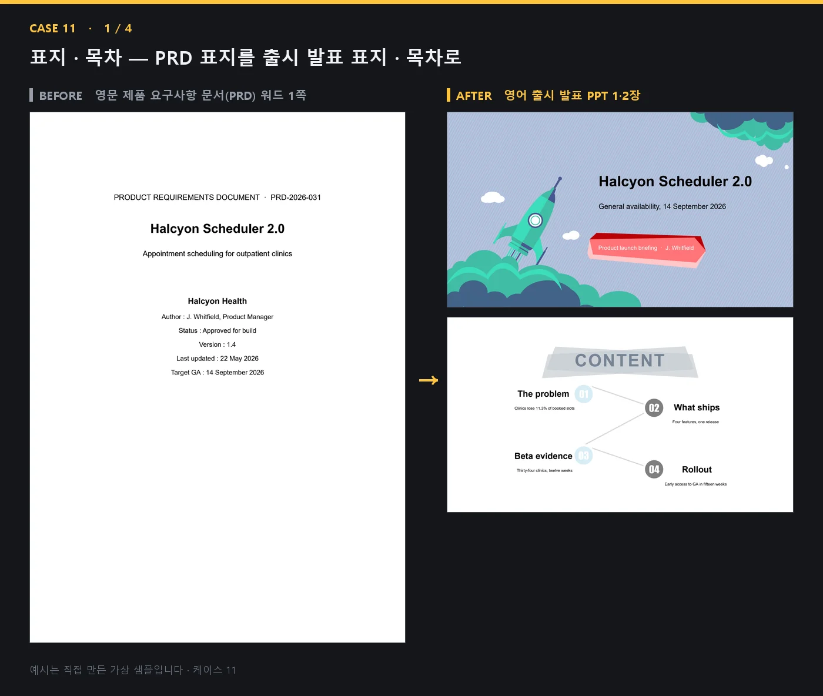The image size is (823, 696).
Task: Click "Clinics lose 11.3% of booked slots"
Action: 544,409
